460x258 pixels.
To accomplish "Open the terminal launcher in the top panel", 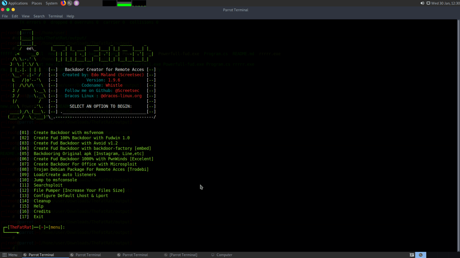I will (69, 3).
